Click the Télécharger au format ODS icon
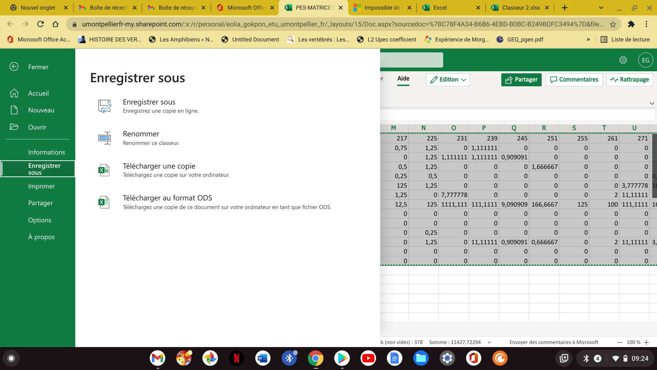 click(x=104, y=202)
